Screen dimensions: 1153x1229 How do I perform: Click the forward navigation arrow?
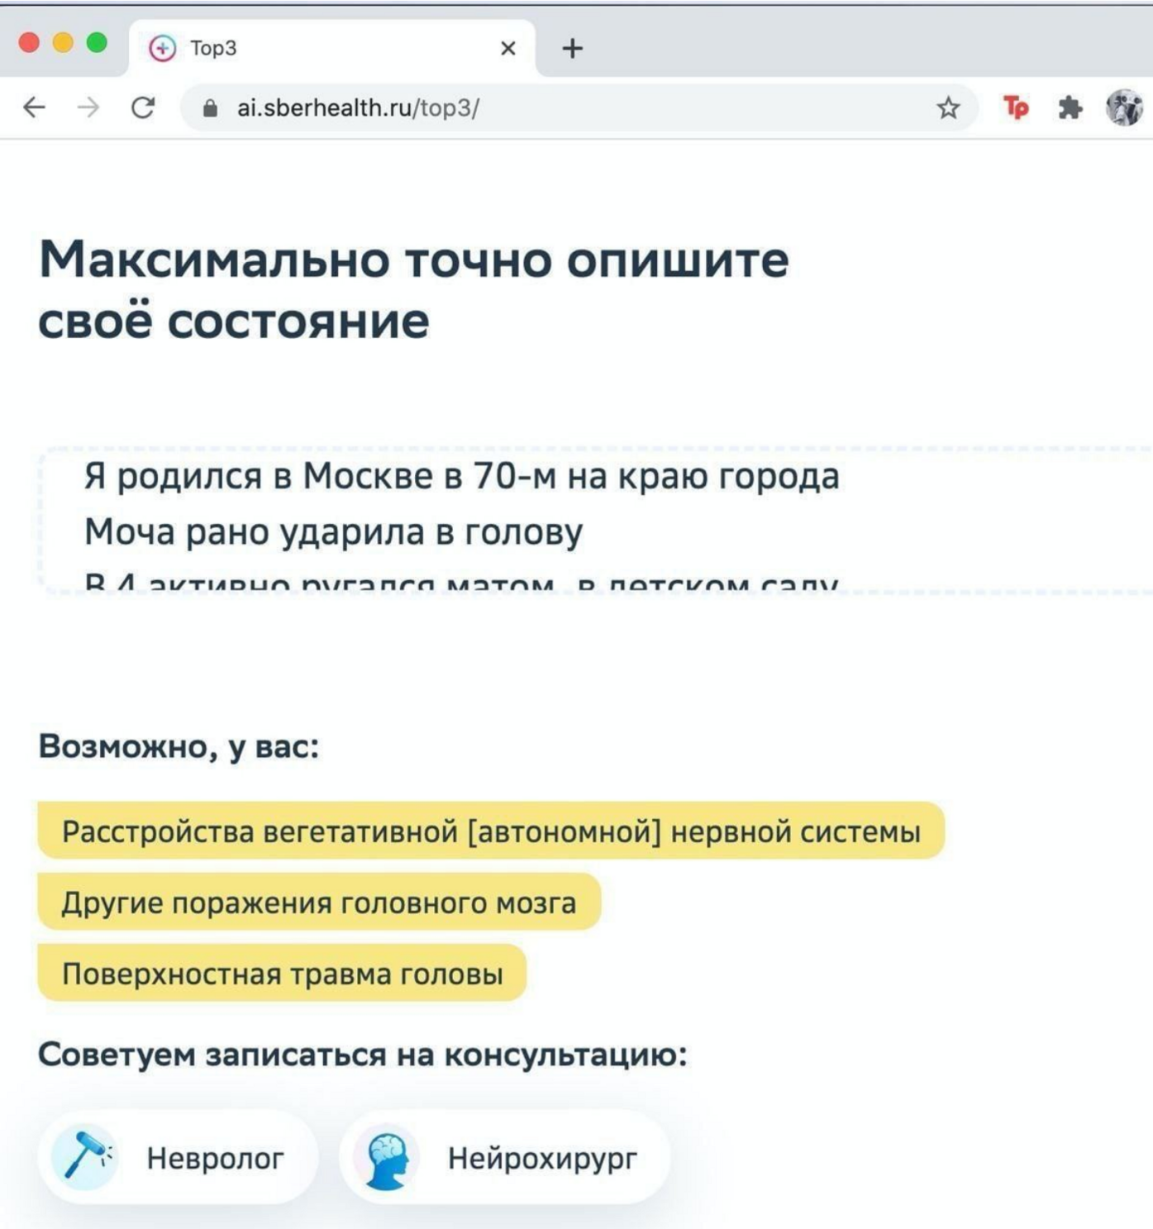click(x=88, y=107)
